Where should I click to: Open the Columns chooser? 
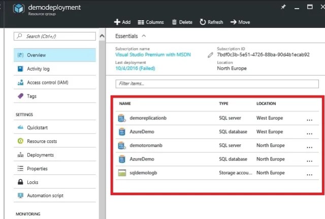click(x=151, y=22)
